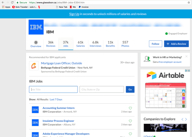The width and height of the screenshot is (192, 137).
Task: Click the Bethpage Federal Credit Union logo
Action: [34, 66]
